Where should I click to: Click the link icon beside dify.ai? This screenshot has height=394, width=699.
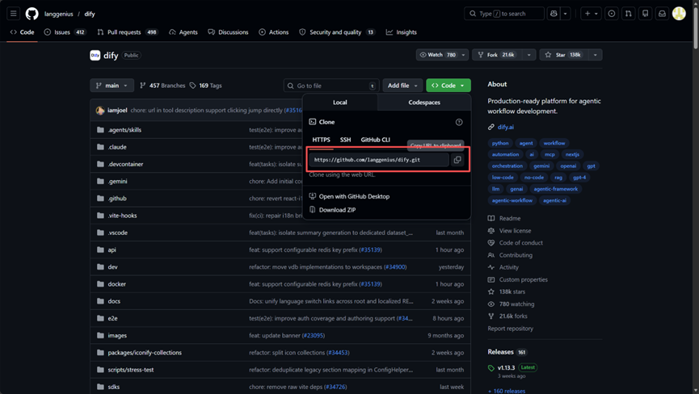point(491,127)
